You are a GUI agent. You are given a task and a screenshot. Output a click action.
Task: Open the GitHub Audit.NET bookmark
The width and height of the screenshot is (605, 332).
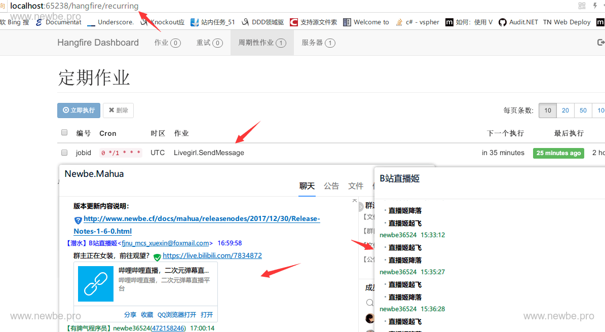(518, 22)
